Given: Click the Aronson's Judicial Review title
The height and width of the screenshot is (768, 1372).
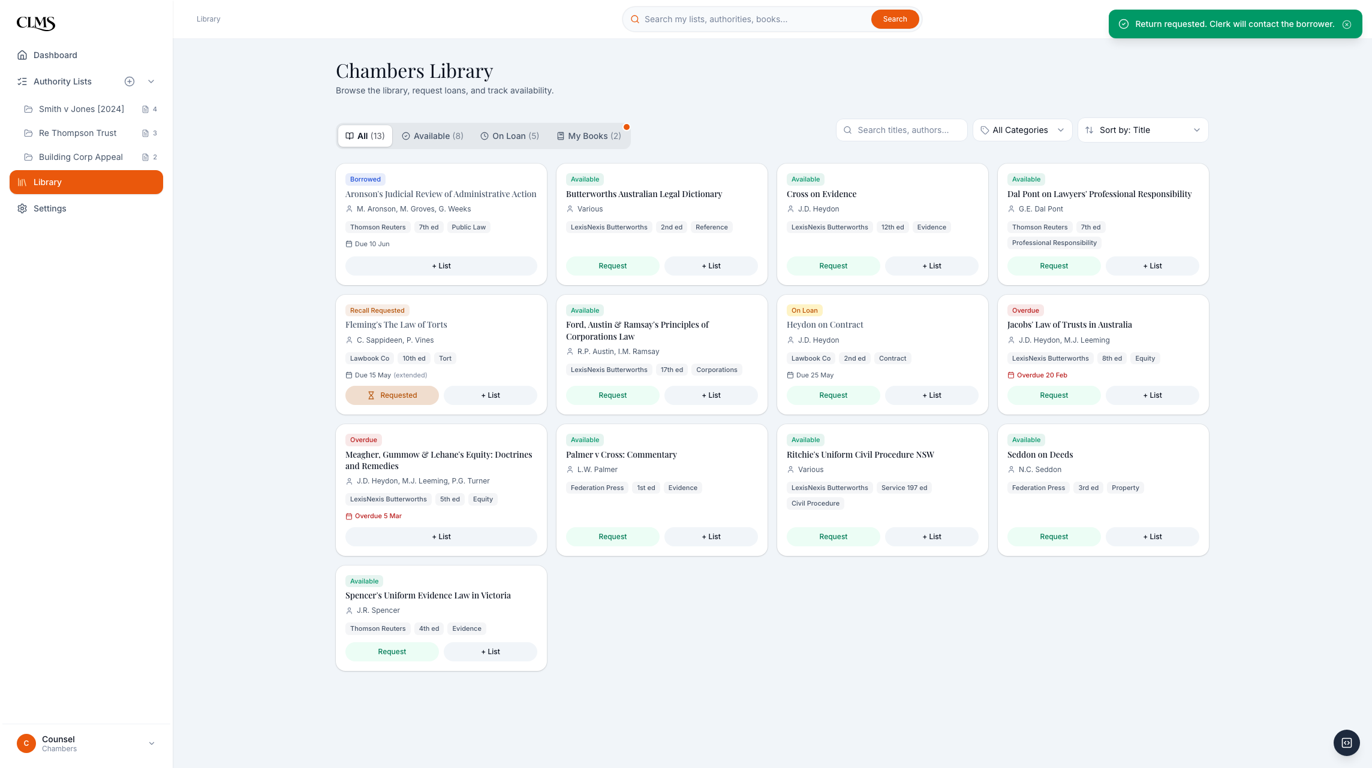Looking at the screenshot, I should 441,194.
